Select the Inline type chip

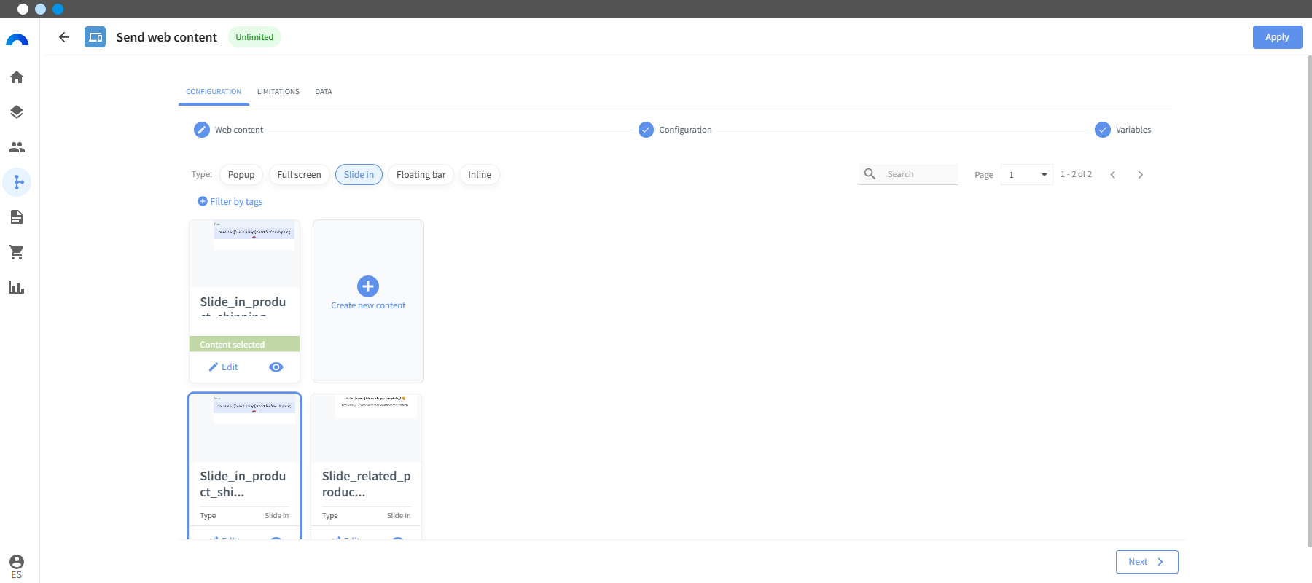[480, 175]
